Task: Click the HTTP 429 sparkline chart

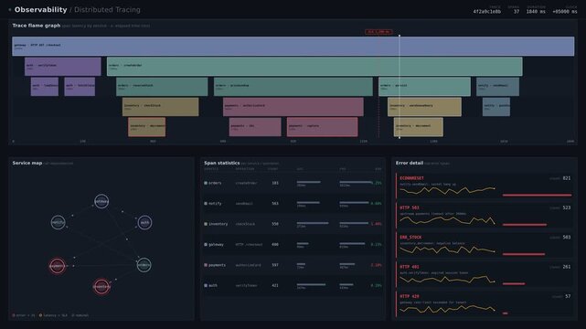Action: (x=447, y=309)
